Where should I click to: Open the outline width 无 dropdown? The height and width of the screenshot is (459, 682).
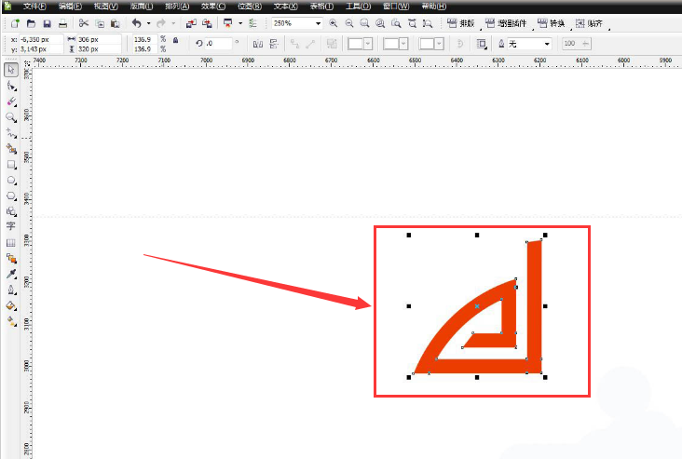(547, 44)
